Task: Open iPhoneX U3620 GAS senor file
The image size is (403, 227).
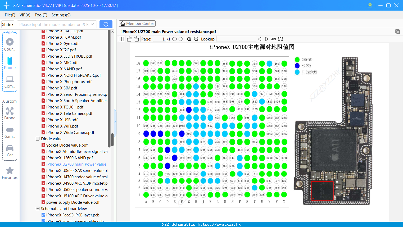Action: [x=75, y=170]
